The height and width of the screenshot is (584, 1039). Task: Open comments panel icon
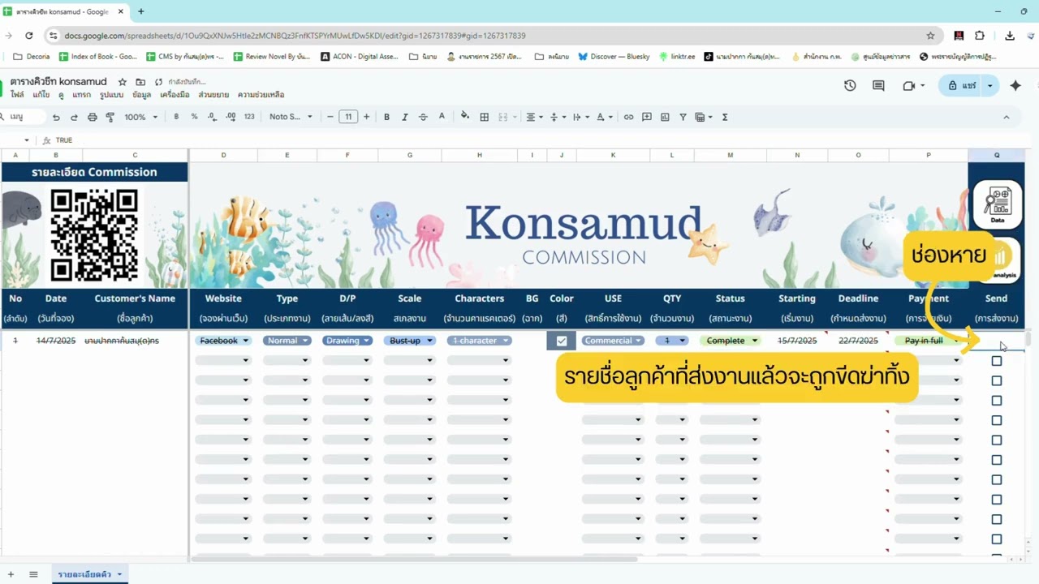(878, 85)
